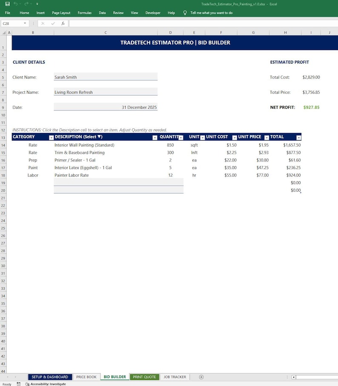Select cell Trim & Baseboard Painting
This screenshot has height=386, width=338.
point(106,153)
